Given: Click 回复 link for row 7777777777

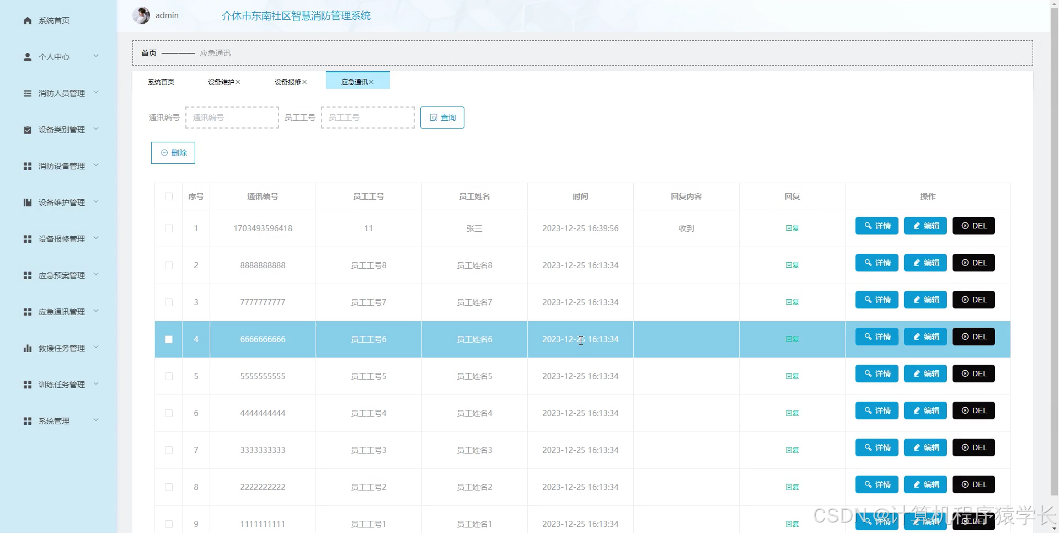Looking at the screenshot, I should tap(792, 302).
